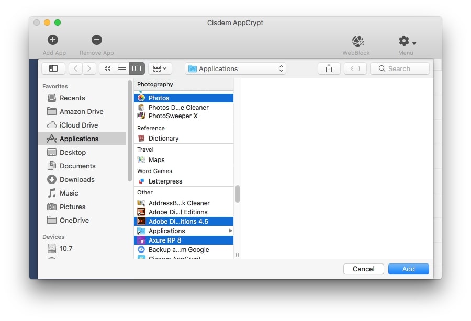Image resolution: width=471 pixels, height=321 pixels.
Task: Click the file column scrollbar thumb
Action: (237, 194)
